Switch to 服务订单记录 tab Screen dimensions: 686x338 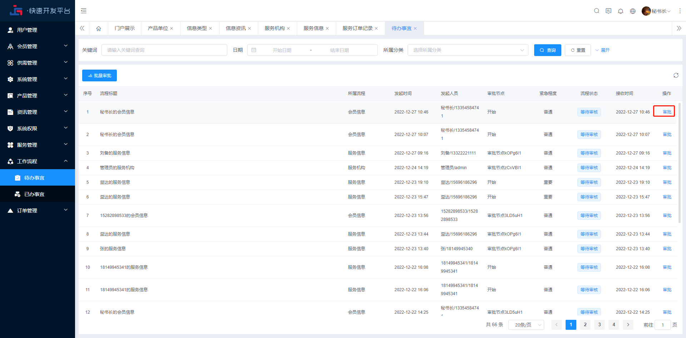click(x=358, y=28)
